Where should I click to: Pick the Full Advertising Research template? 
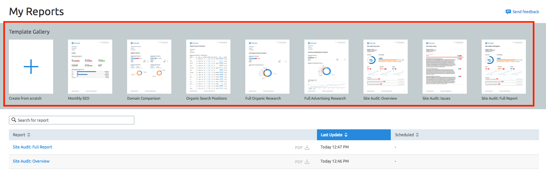pos(326,67)
